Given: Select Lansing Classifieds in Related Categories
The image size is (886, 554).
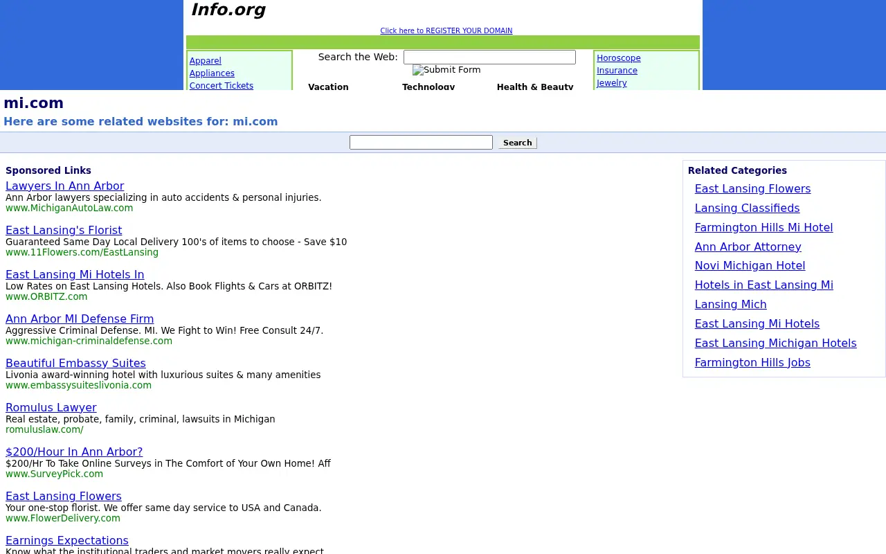Looking at the screenshot, I should pos(747,208).
